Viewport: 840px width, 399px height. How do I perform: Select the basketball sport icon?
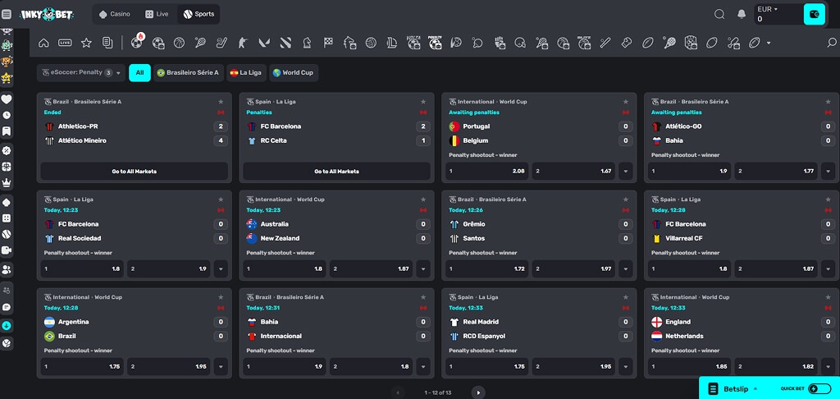179,43
